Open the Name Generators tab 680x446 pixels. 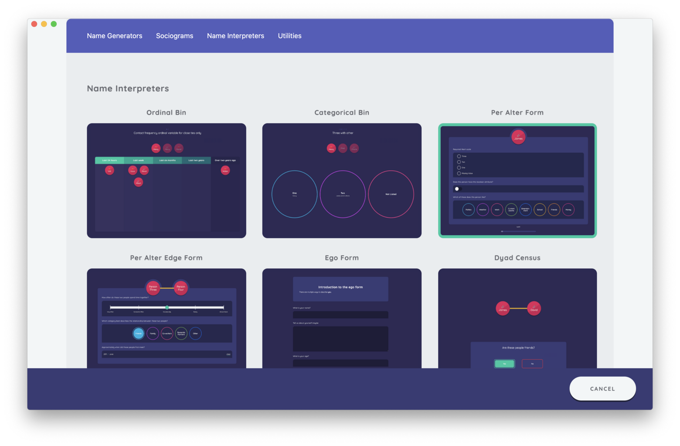pos(114,36)
